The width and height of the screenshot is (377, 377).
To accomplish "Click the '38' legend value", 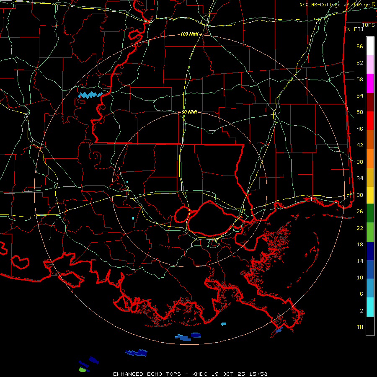I will [360, 162].
